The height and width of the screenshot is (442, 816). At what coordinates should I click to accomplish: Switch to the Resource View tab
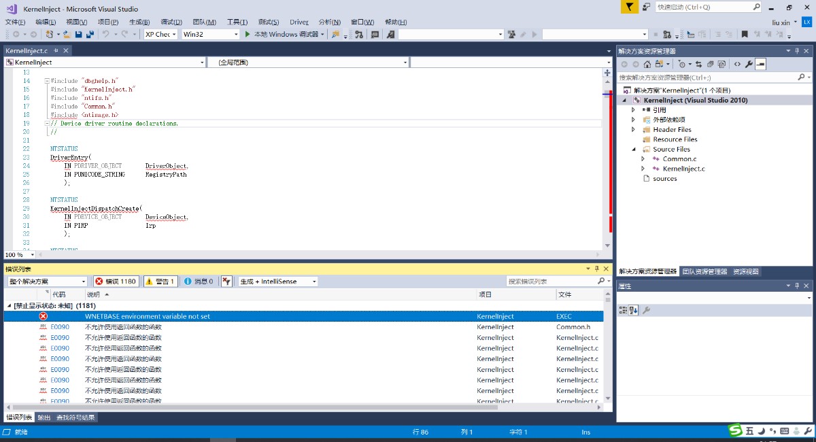[x=746, y=271]
